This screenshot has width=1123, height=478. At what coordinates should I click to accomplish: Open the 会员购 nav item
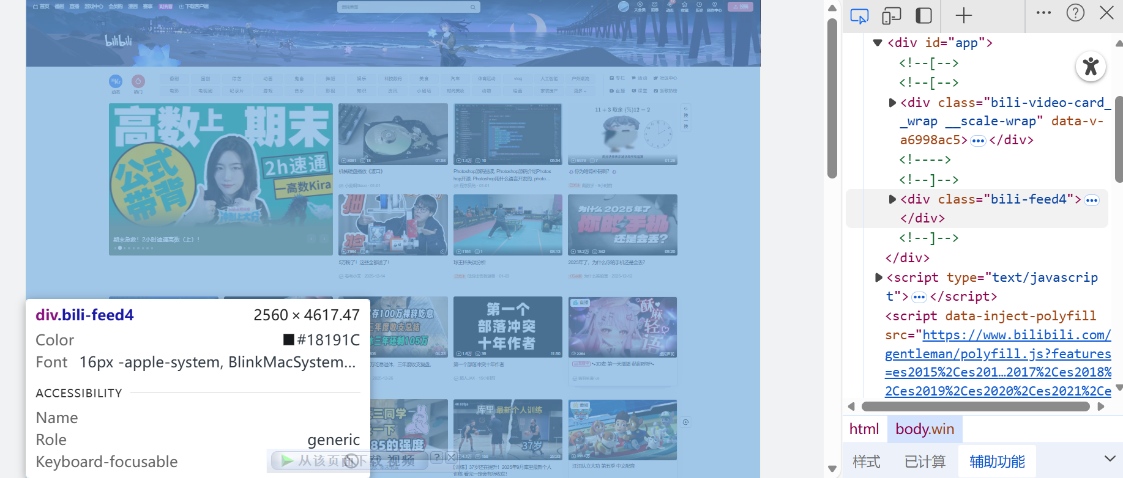click(116, 7)
